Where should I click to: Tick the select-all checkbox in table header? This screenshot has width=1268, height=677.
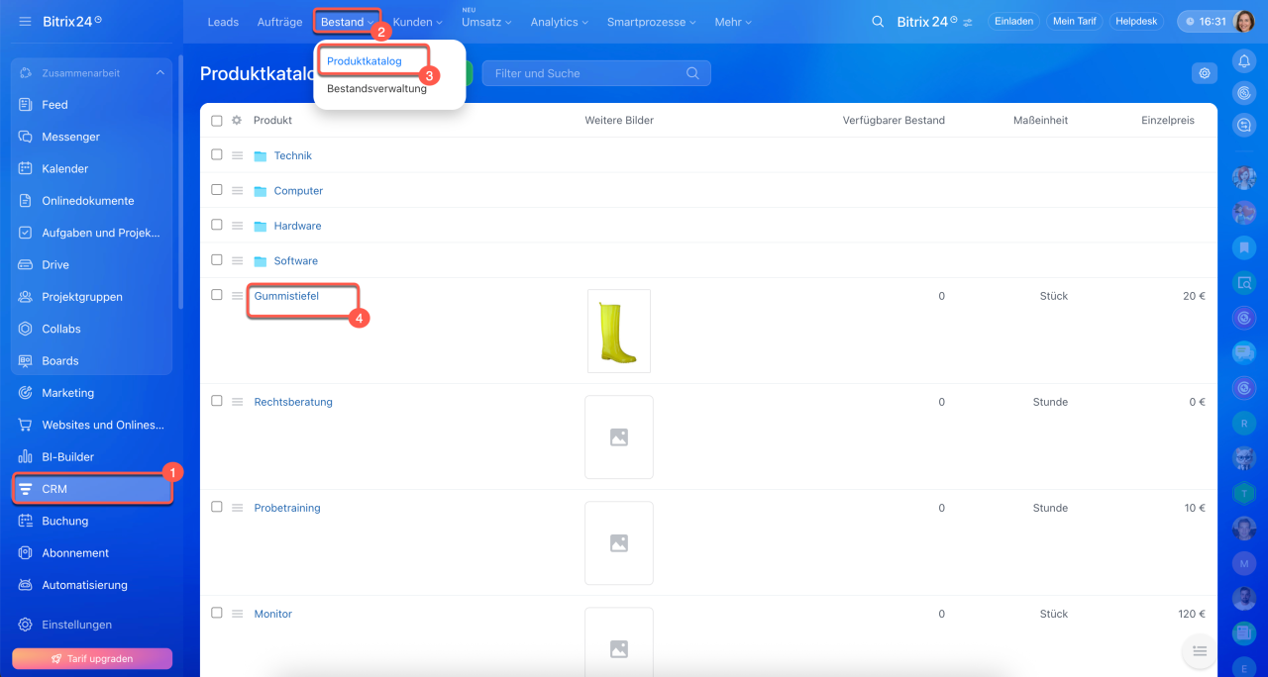[x=217, y=121]
